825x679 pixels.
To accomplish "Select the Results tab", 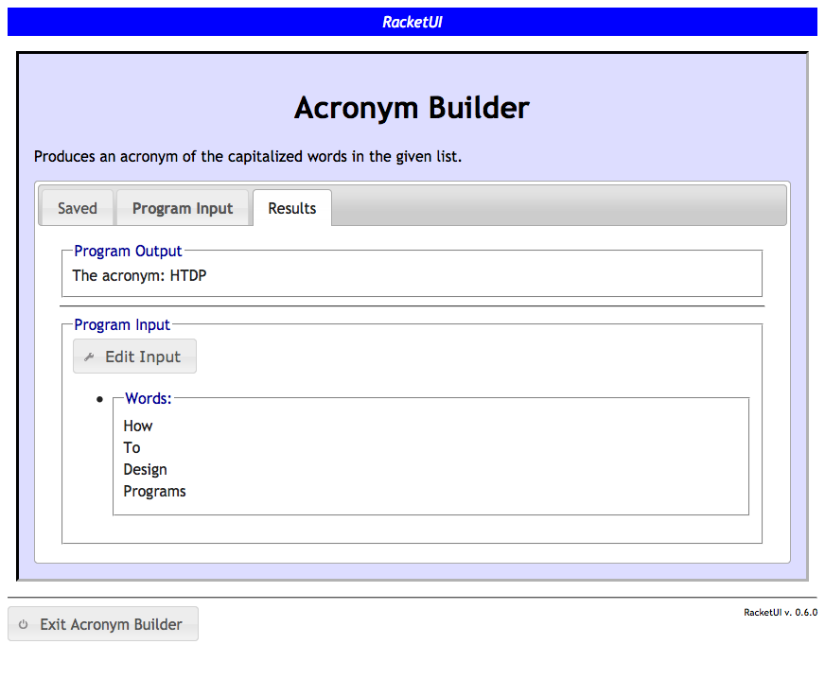I will [291, 208].
